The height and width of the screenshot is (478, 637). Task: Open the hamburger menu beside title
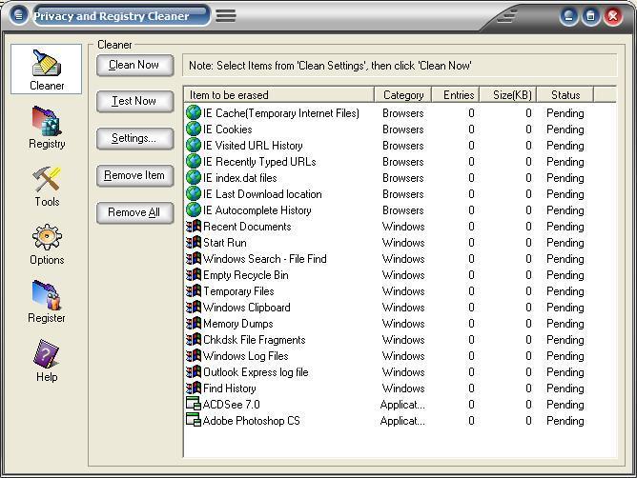point(226,16)
